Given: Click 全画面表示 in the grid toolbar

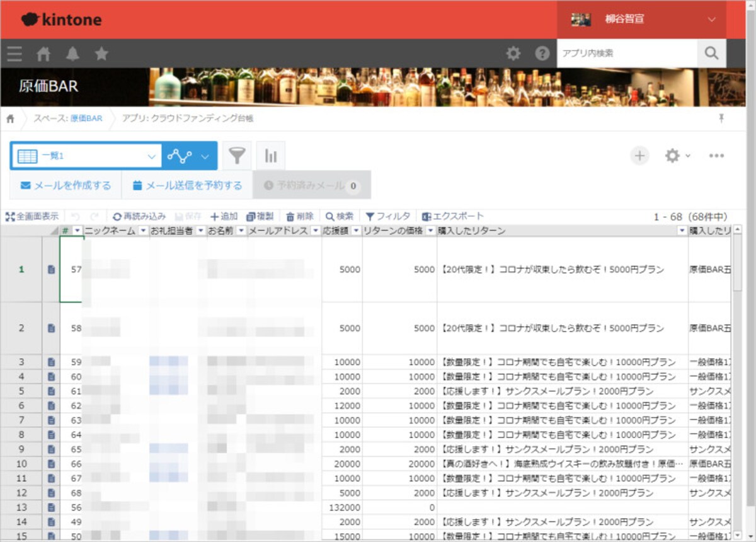Looking at the screenshot, I should coord(32,216).
